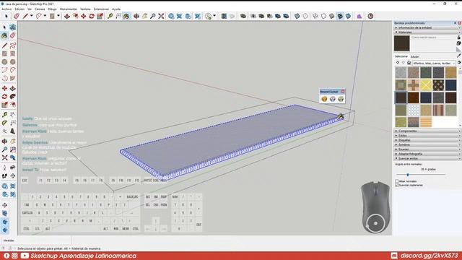Image resolution: width=462 pixels, height=260 pixels.
Task: Collapse the 'Suavizar aristas' panel
Action: coord(427,158)
